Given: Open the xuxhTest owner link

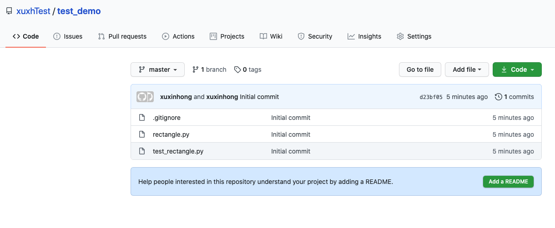Looking at the screenshot, I should (x=33, y=11).
